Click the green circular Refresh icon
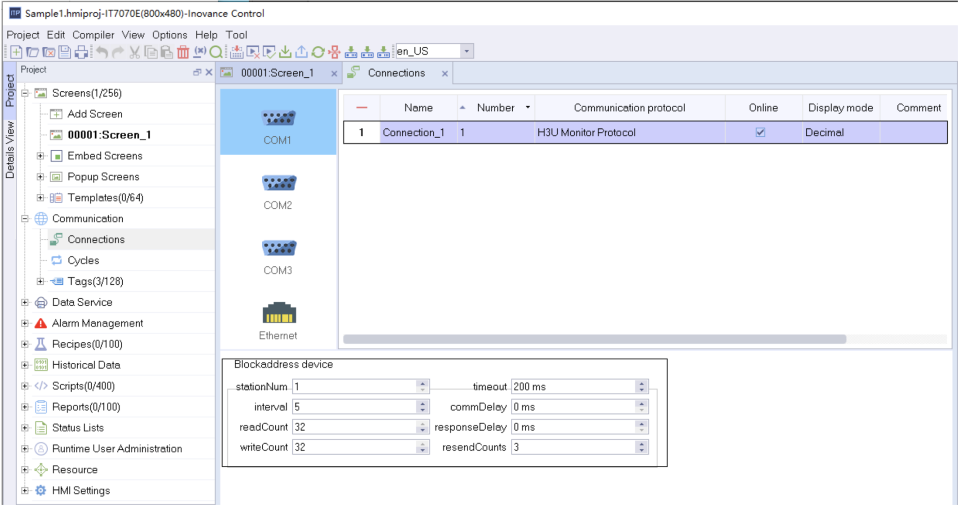The height and width of the screenshot is (522, 959). pyautogui.click(x=318, y=52)
